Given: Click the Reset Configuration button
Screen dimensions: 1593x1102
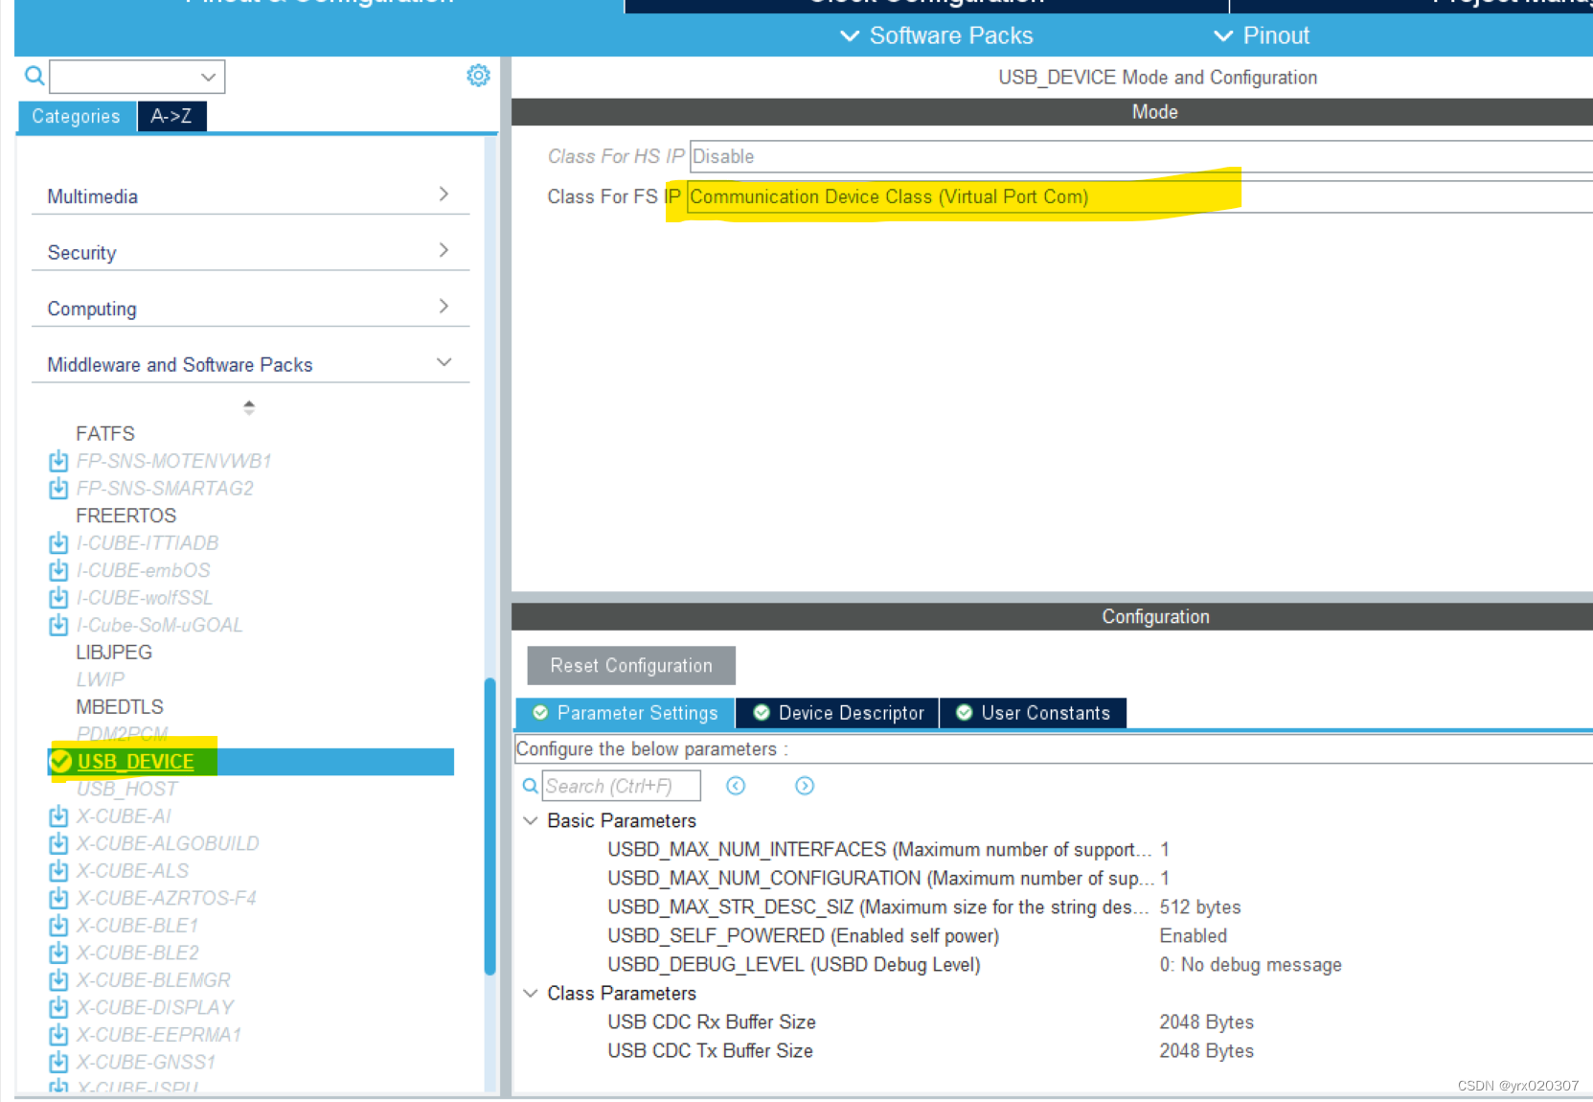Looking at the screenshot, I should click(631, 665).
